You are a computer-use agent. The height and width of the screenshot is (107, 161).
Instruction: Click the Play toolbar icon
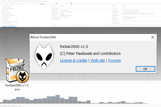pos(29,3)
